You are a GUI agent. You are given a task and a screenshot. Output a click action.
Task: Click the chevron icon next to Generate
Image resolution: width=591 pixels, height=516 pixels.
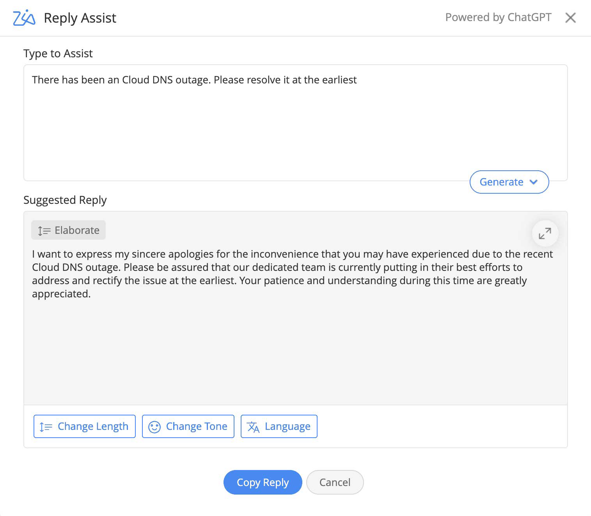(534, 182)
